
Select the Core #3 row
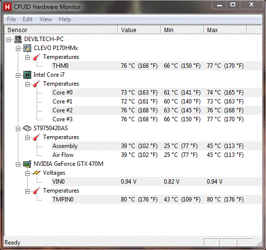(156, 119)
